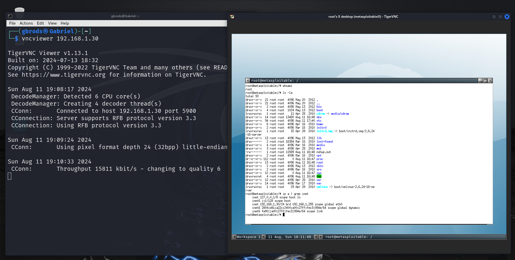Click the final root@metasploitable:/# prompt cursor
515x260 pixels.
284,215
